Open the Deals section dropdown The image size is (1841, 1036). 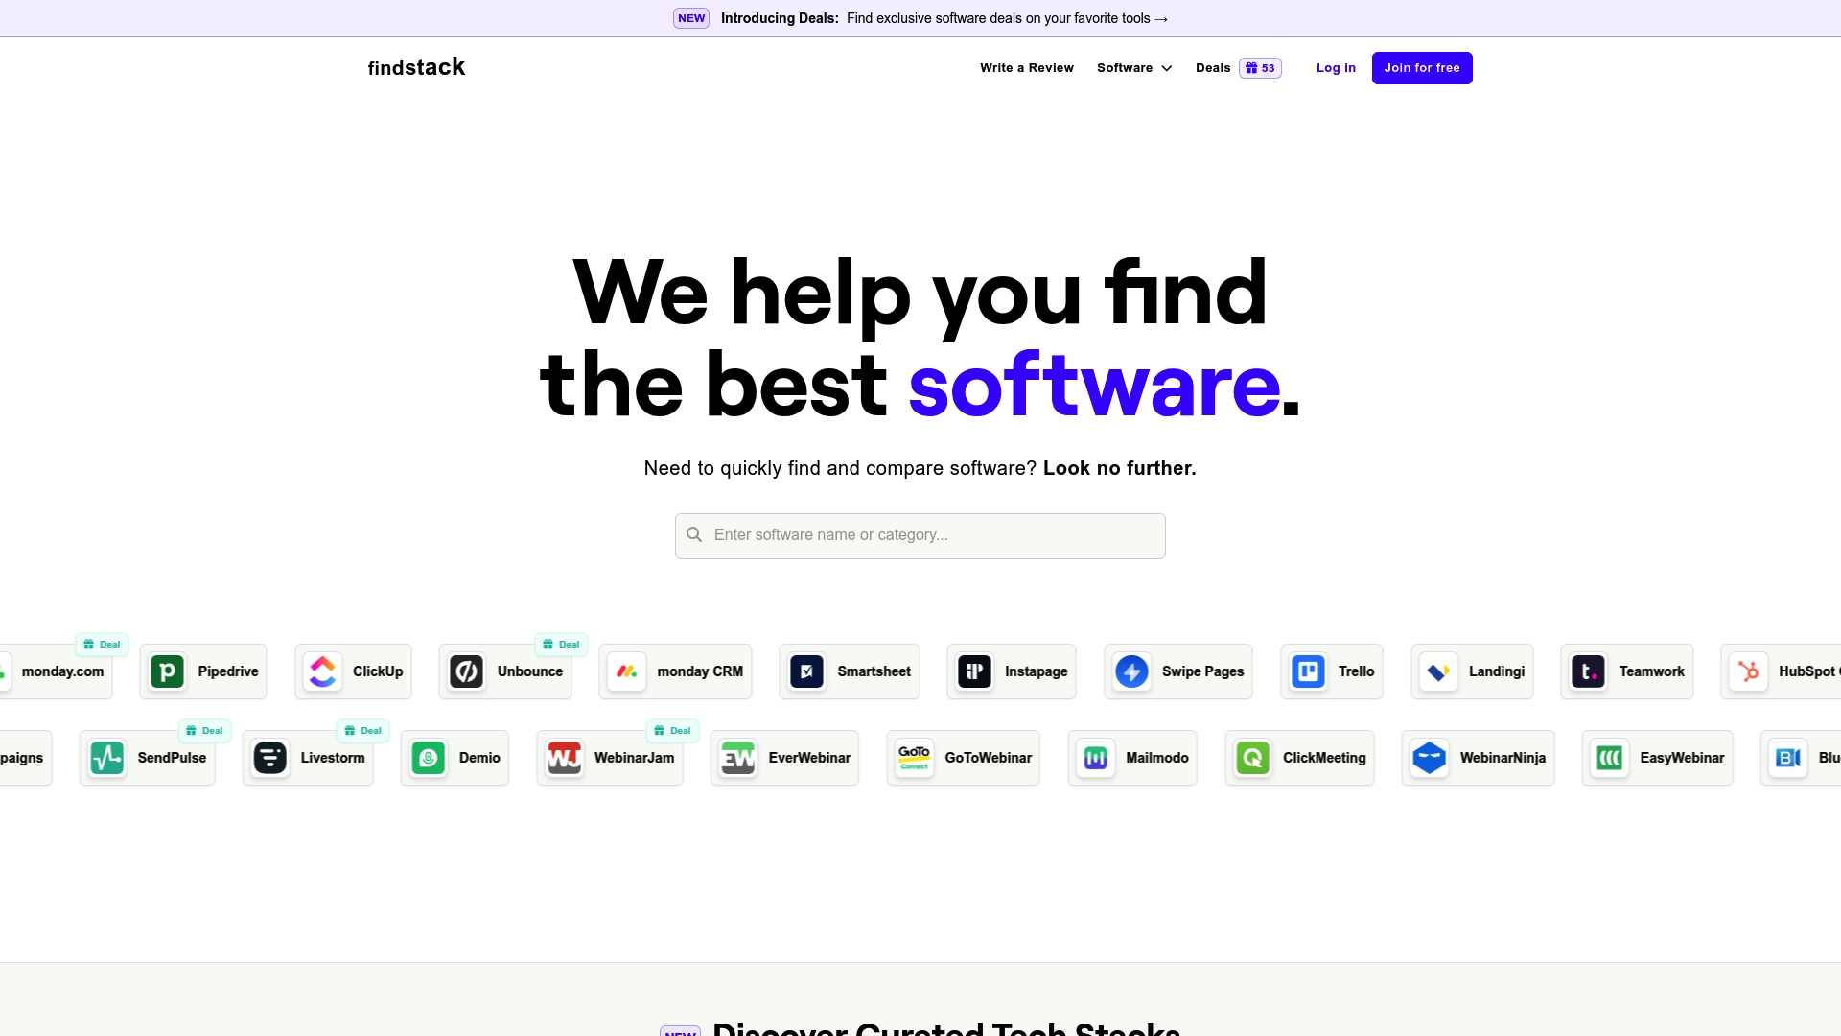(1238, 67)
